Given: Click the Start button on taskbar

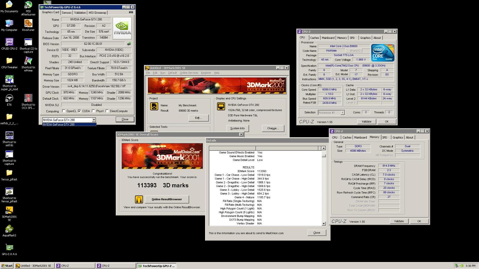Looking at the screenshot, I should coord(7,266).
